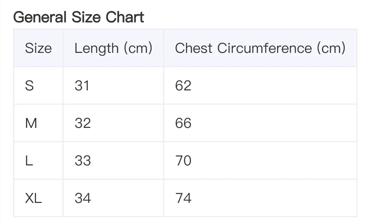This screenshot has width=371, height=224.
Task: Click chest circumference value 62
Action: coord(183,86)
